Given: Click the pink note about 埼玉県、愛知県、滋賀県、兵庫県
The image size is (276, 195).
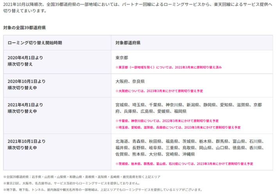Looking at the screenshot, I should [x=178, y=127].
